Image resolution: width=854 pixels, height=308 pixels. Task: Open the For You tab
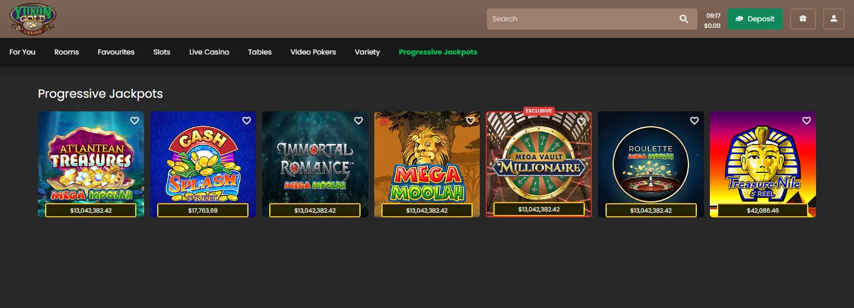tap(23, 52)
